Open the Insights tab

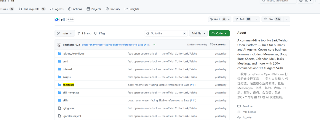point(132,9)
